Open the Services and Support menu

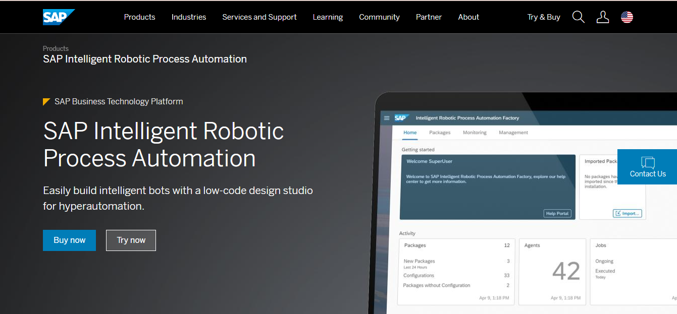click(259, 17)
